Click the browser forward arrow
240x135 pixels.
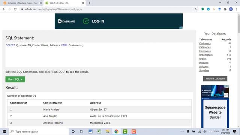(x=9, y=9)
